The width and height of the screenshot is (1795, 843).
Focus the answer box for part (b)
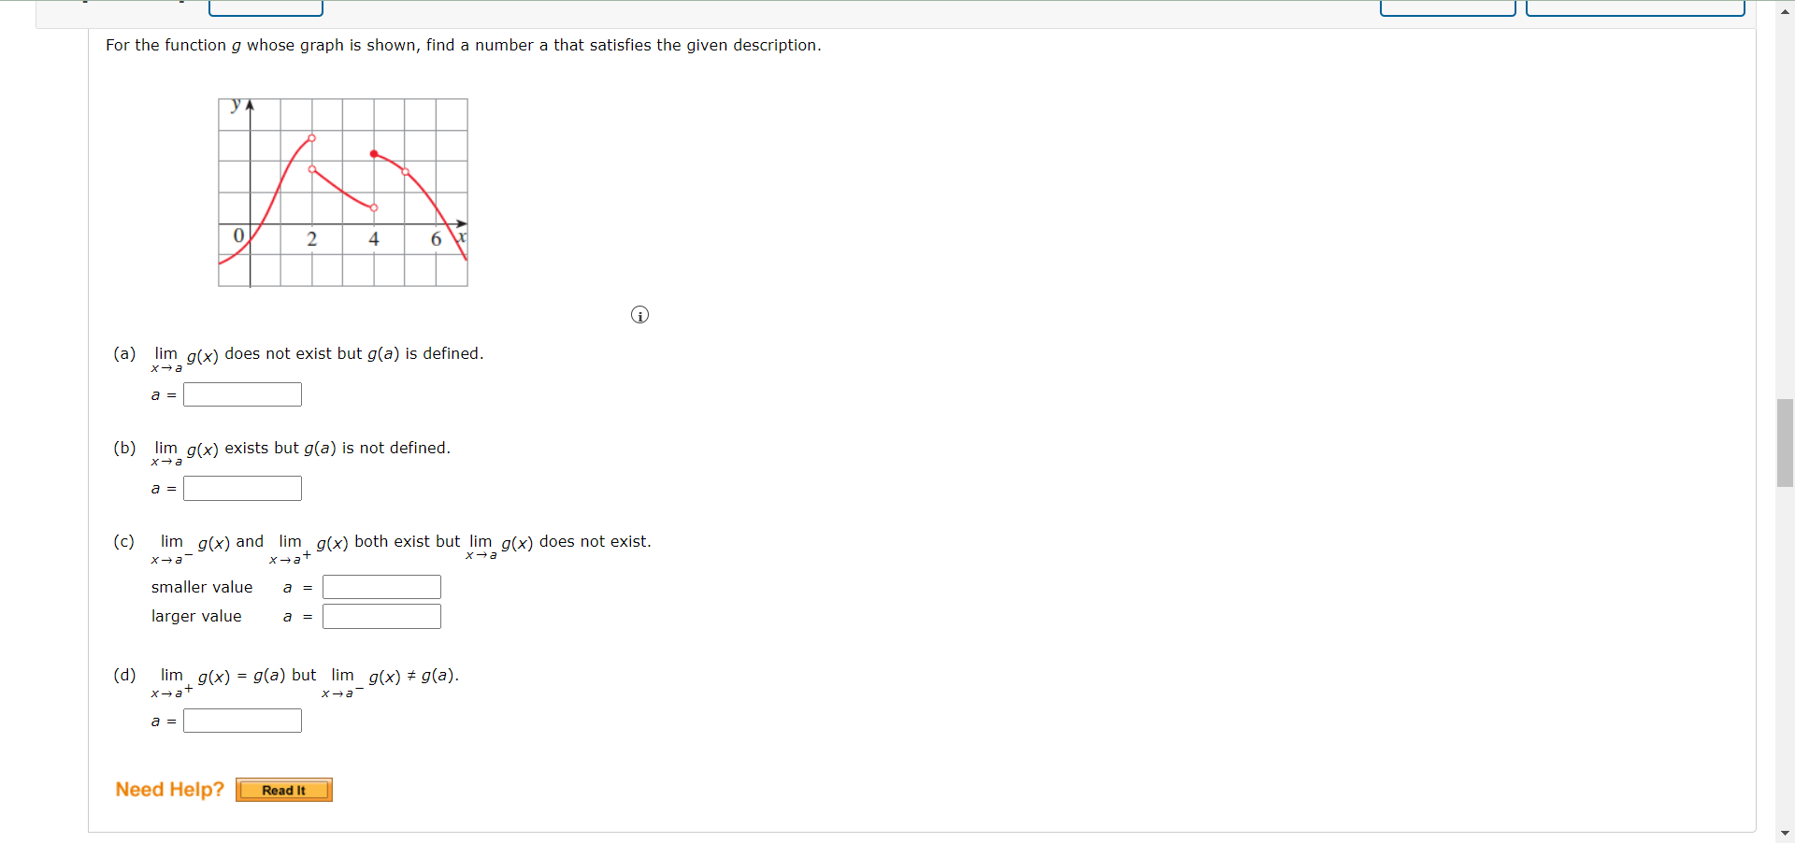(242, 488)
